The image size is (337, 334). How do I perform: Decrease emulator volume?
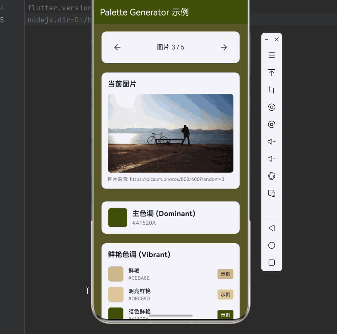pos(272,159)
